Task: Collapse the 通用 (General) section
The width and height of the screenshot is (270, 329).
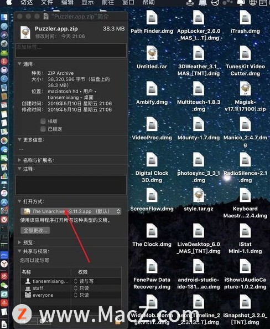Action: coord(19,64)
